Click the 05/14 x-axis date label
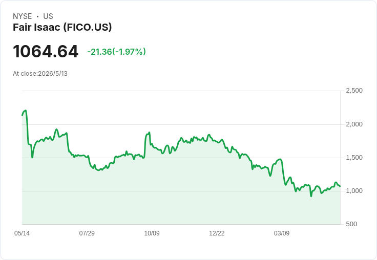The width and height of the screenshot is (377, 260). coord(22,233)
